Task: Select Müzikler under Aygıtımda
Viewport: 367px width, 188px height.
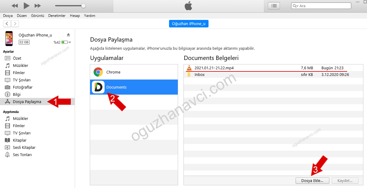Action: (37, 118)
